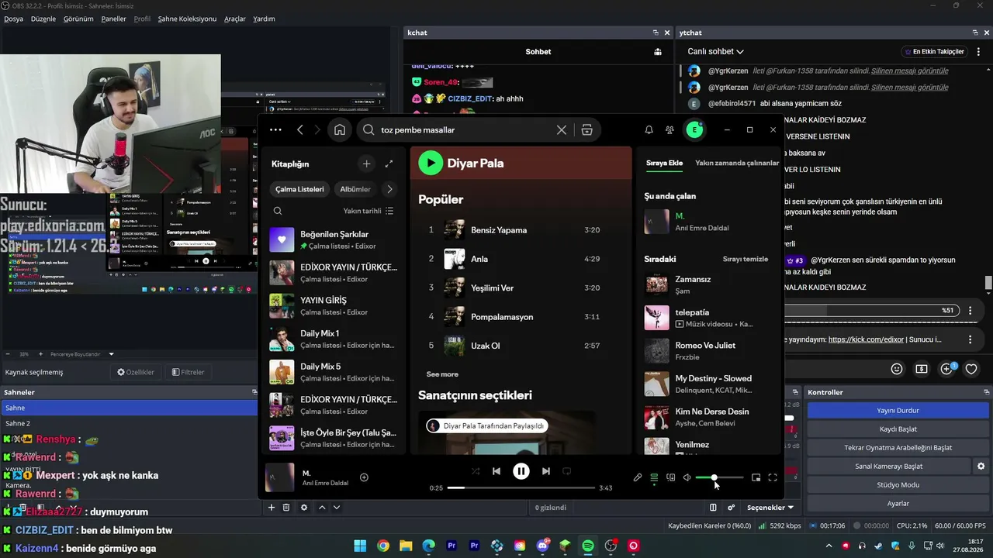Open the mini player icon
The image size is (993, 558).
pyautogui.click(x=756, y=477)
